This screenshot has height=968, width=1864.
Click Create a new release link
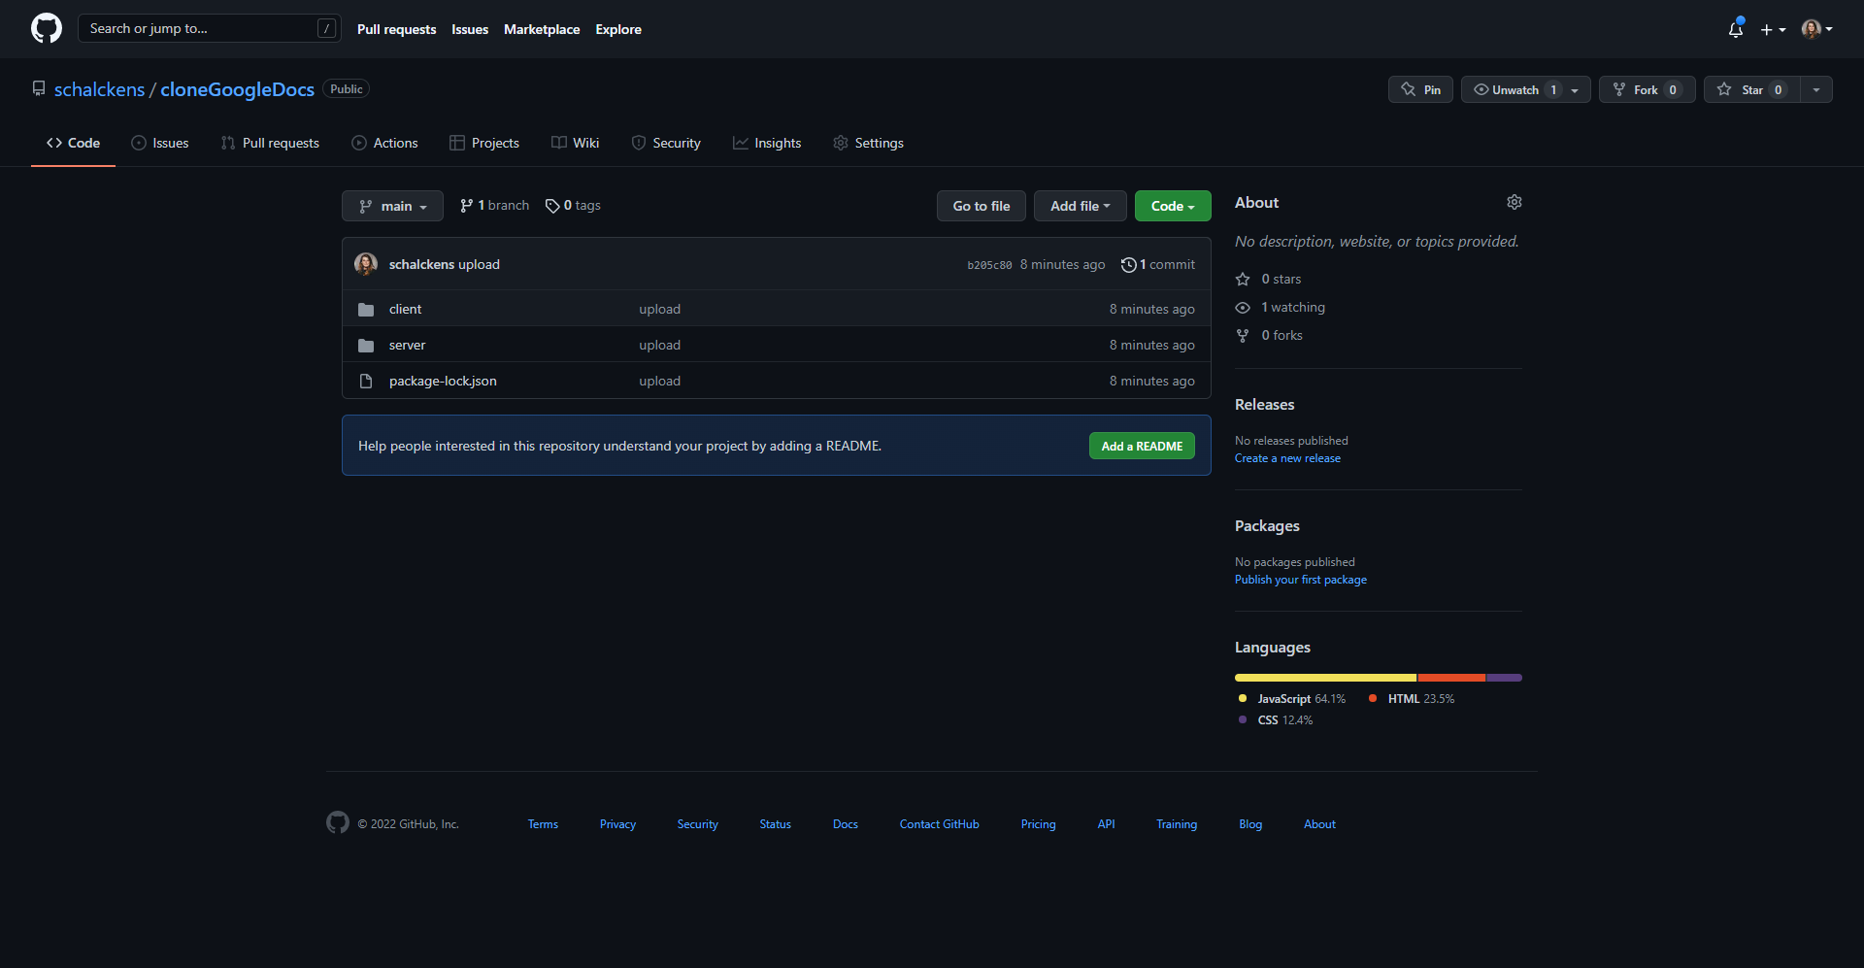(1287, 458)
